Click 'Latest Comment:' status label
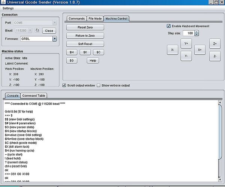 tap(16, 63)
